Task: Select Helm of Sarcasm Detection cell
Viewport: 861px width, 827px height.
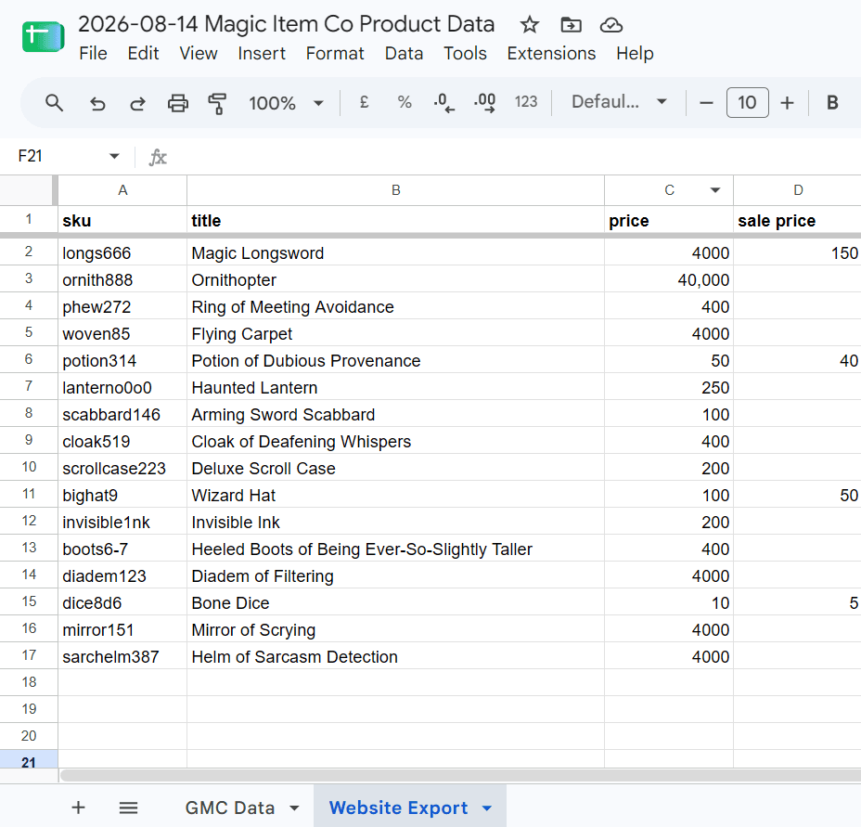Action: click(x=395, y=656)
